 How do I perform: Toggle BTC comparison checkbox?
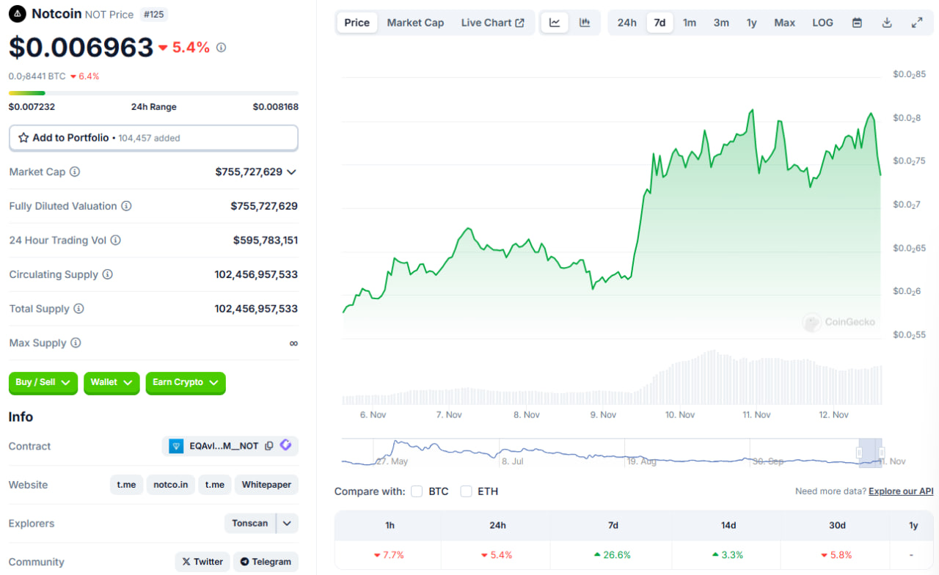pyautogui.click(x=417, y=491)
